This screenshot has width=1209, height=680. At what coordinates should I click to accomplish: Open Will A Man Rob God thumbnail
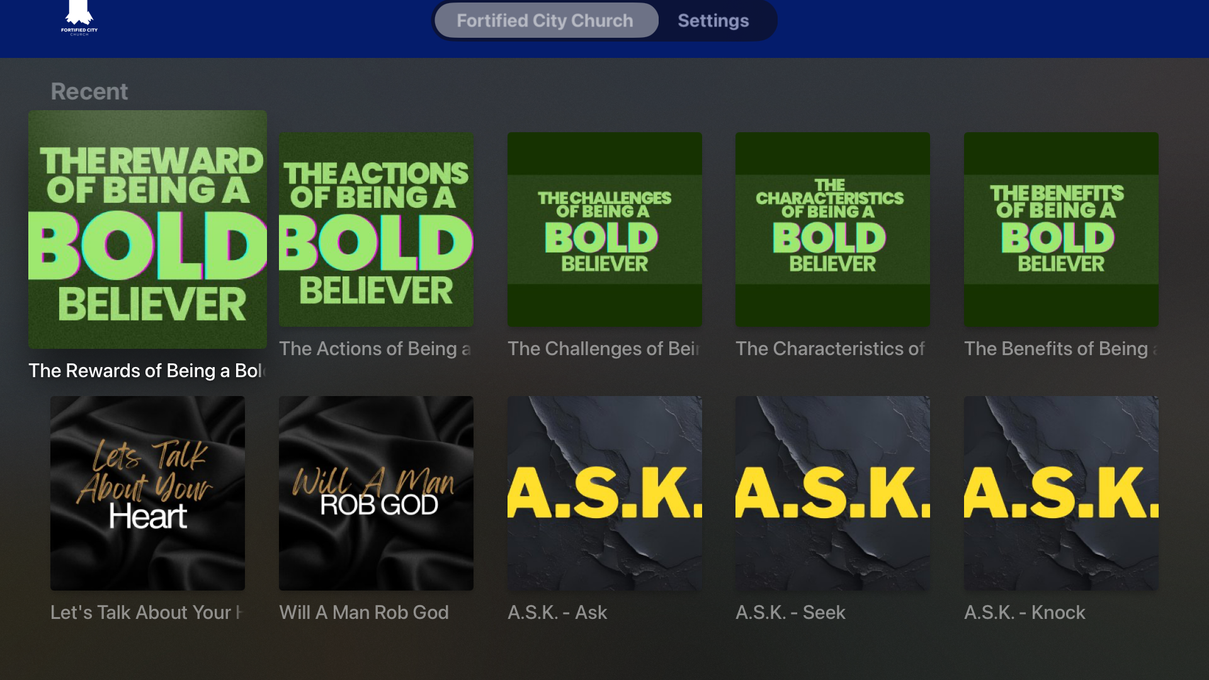(x=376, y=493)
